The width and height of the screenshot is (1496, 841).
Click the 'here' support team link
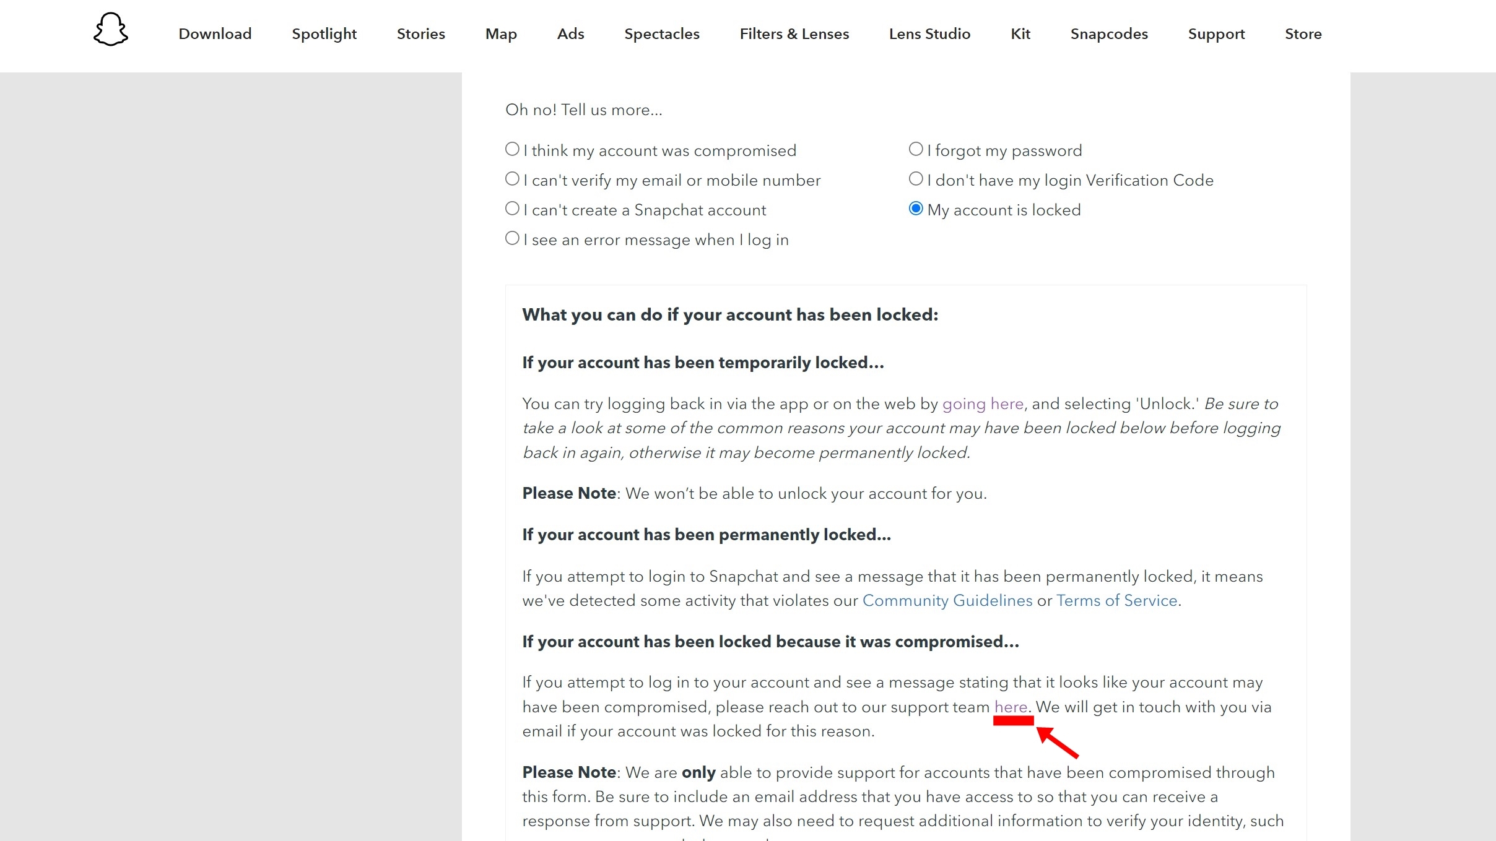click(x=1011, y=706)
